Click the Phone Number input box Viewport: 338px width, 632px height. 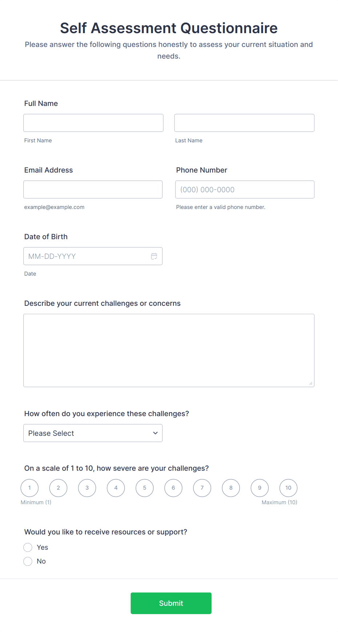coord(245,189)
